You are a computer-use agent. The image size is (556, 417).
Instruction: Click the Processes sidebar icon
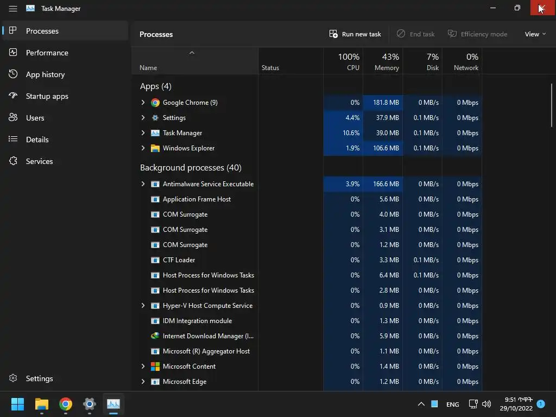point(13,30)
